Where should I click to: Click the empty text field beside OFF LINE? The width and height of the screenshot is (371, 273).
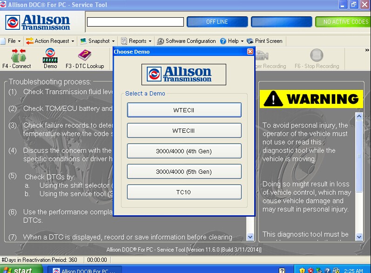[135, 22]
